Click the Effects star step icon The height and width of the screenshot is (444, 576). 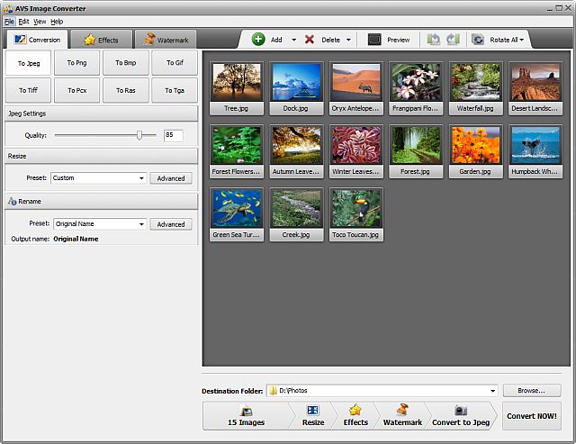click(355, 410)
